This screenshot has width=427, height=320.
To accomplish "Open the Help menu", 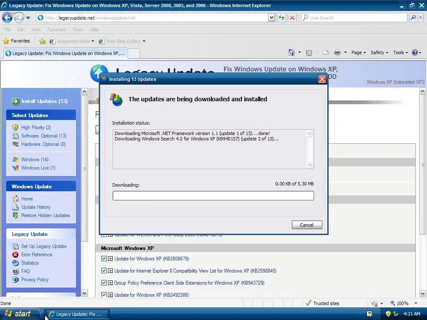I will pyautogui.click(x=94, y=30).
